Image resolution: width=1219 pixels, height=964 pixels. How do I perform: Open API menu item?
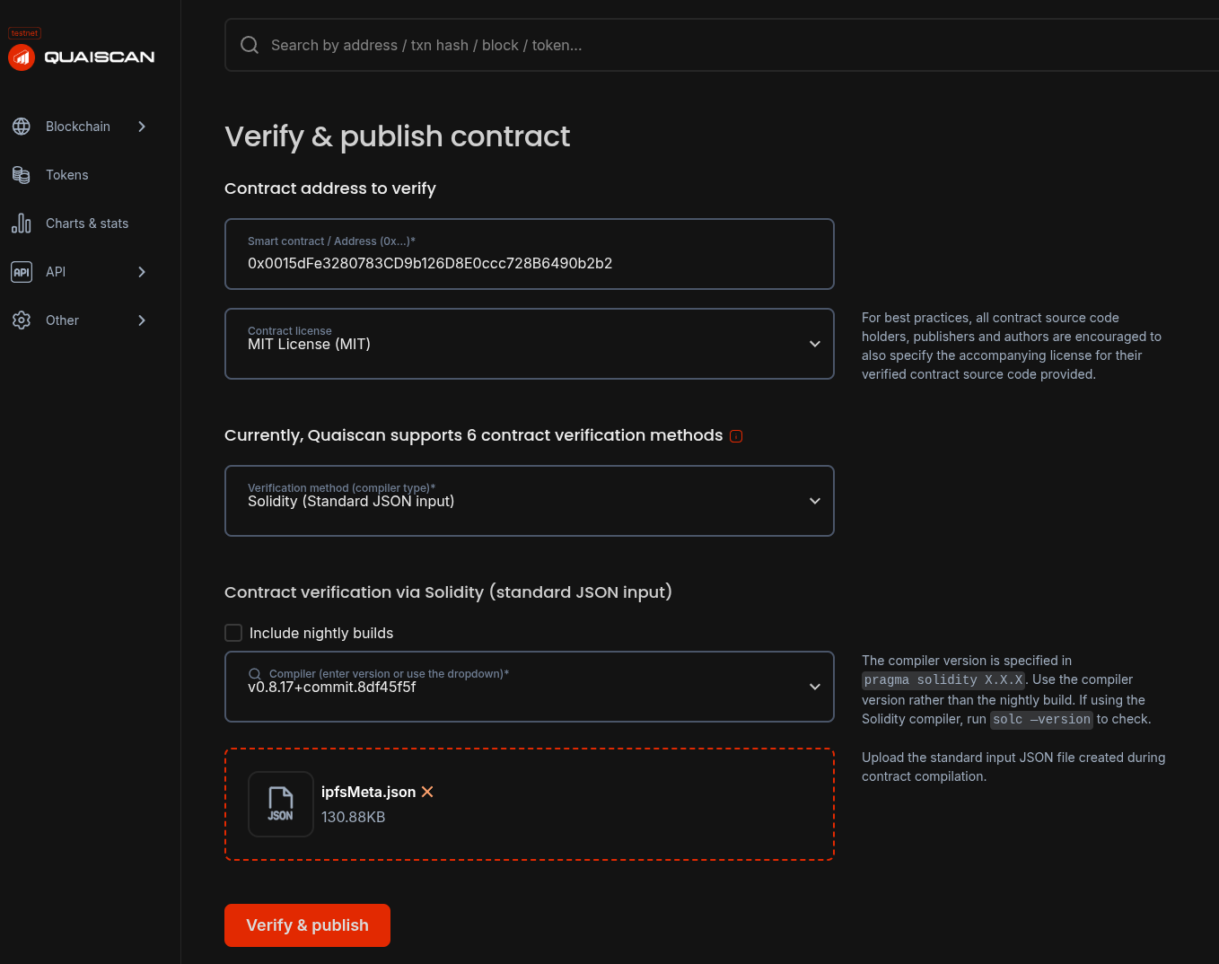(x=56, y=272)
